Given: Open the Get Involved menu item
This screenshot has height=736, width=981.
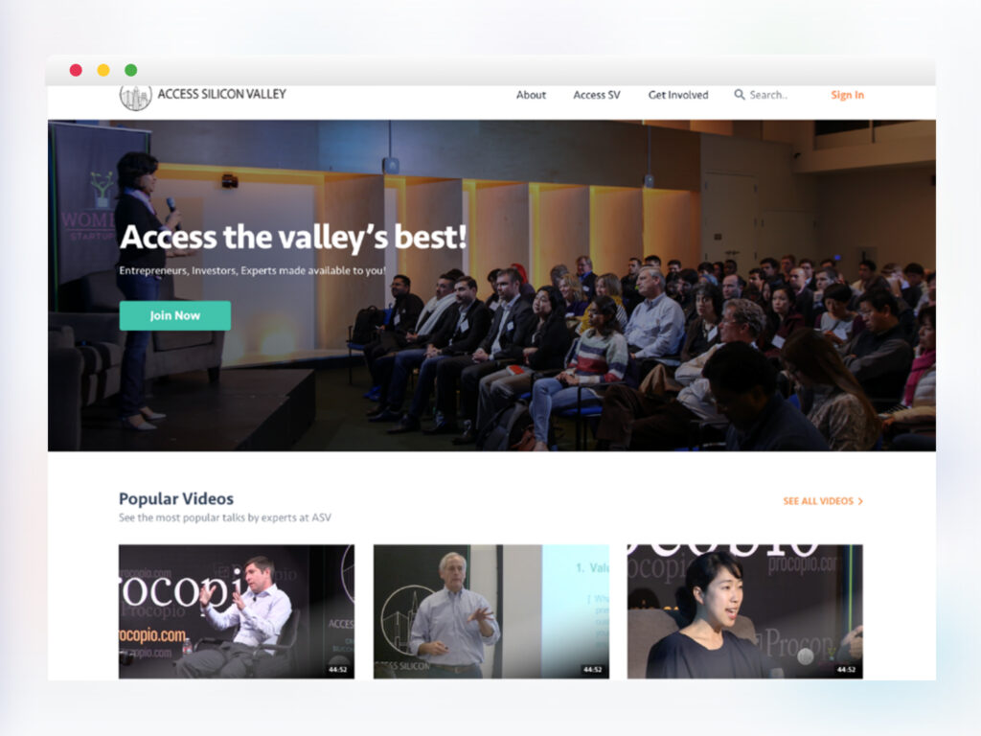Looking at the screenshot, I should click(x=678, y=95).
